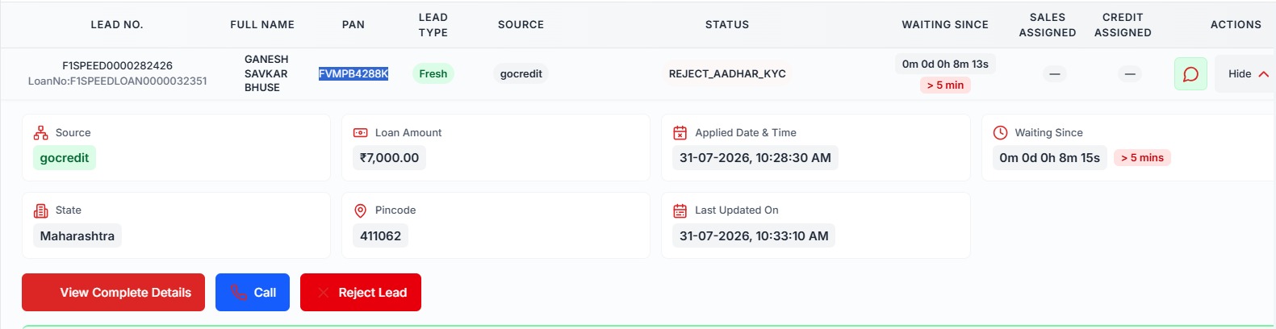Click the Sales Assigned dash placeholder
This screenshot has height=329, width=1276.
click(x=1054, y=74)
